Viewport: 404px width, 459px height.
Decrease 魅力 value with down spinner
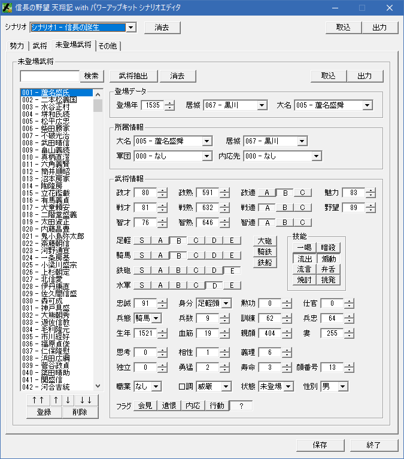pyautogui.click(x=370, y=195)
